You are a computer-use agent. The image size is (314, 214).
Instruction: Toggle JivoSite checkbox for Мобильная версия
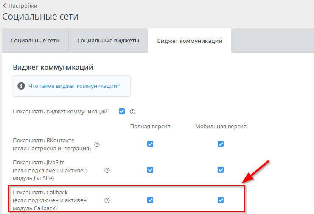[221, 170]
